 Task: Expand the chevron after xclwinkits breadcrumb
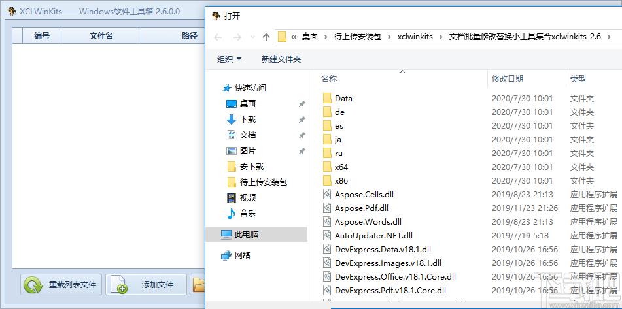click(x=441, y=37)
